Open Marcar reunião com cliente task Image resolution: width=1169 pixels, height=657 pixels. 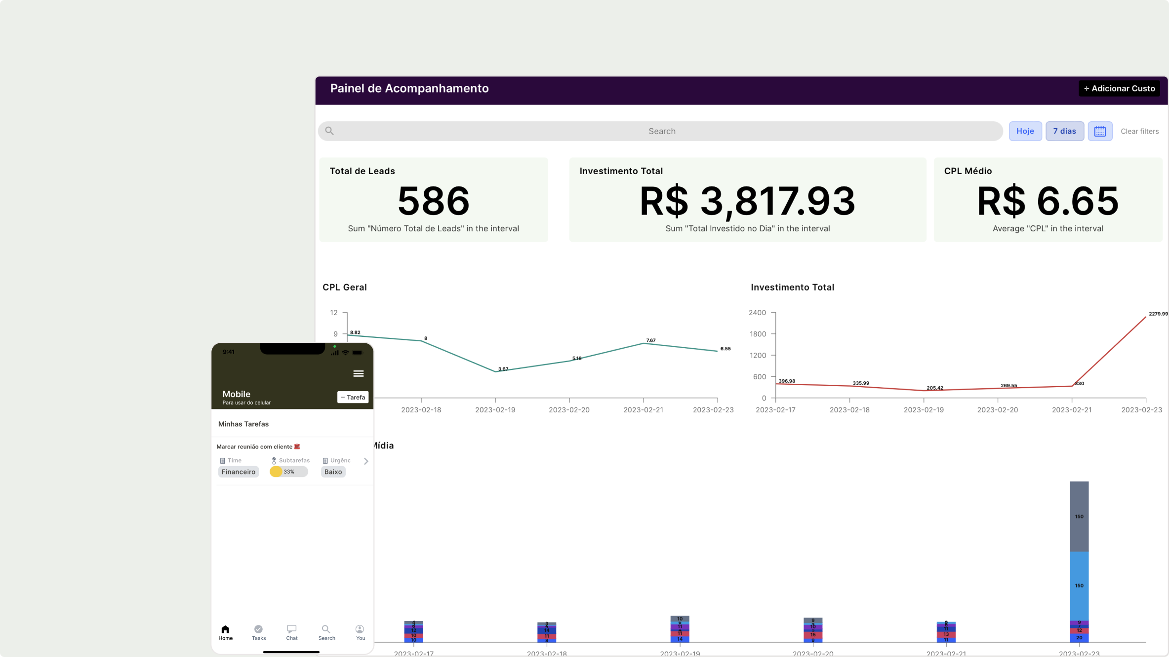[255, 447]
